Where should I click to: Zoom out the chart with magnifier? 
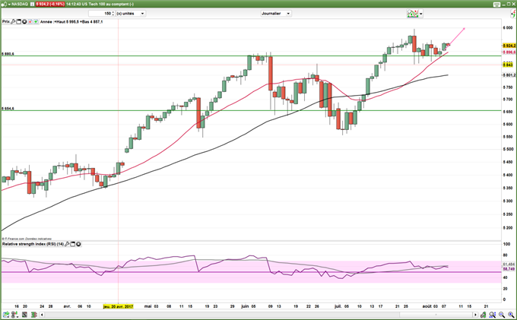pyautogui.click(x=502, y=315)
